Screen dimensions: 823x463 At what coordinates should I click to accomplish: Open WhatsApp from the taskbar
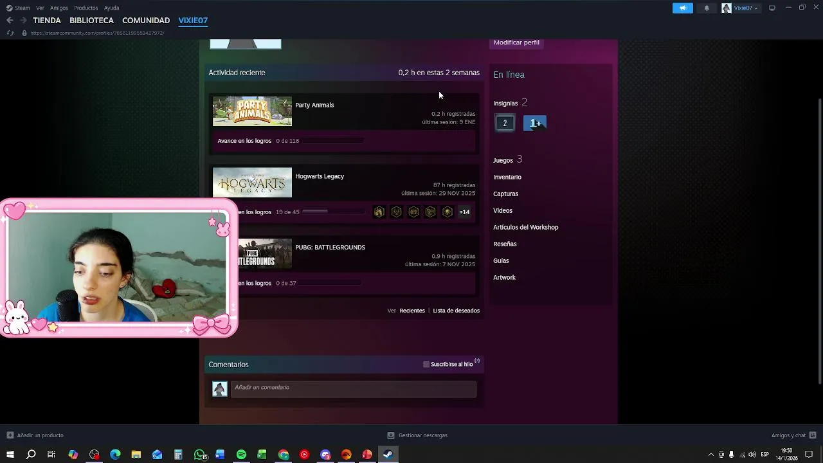200,455
